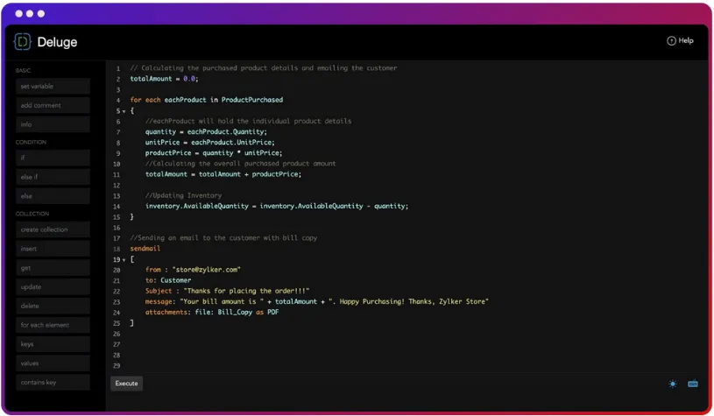Click the Execute button
This screenshot has height=416, width=714.
(x=126, y=384)
